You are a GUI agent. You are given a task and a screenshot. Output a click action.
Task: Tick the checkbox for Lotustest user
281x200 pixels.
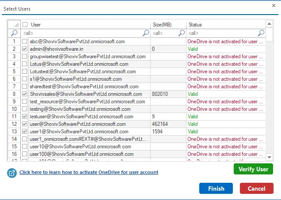coord(25,72)
